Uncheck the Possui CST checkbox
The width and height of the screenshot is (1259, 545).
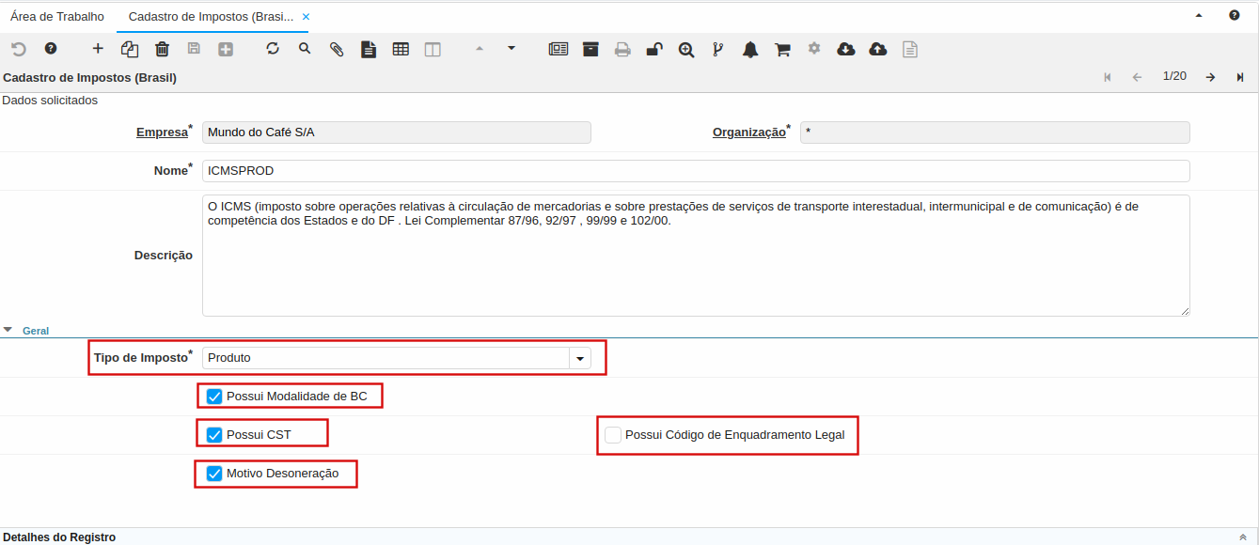tap(214, 435)
